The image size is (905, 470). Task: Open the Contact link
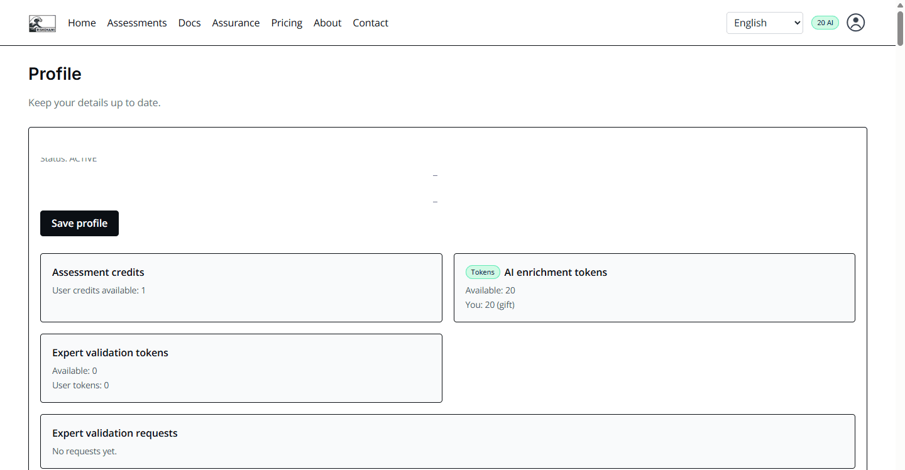[x=370, y=23]
